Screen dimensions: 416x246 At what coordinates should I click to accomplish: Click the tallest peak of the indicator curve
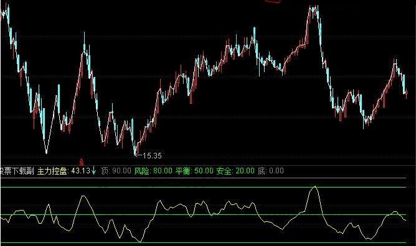(314, 187)
